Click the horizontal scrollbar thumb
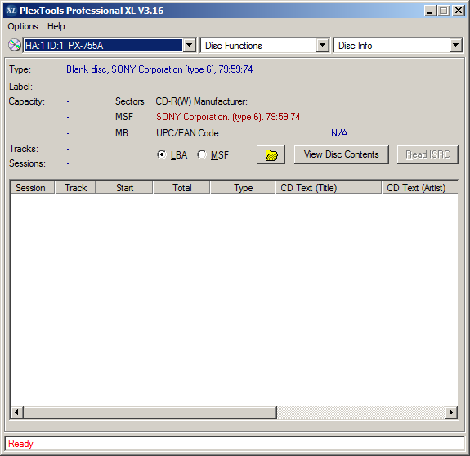 point(150,413)
